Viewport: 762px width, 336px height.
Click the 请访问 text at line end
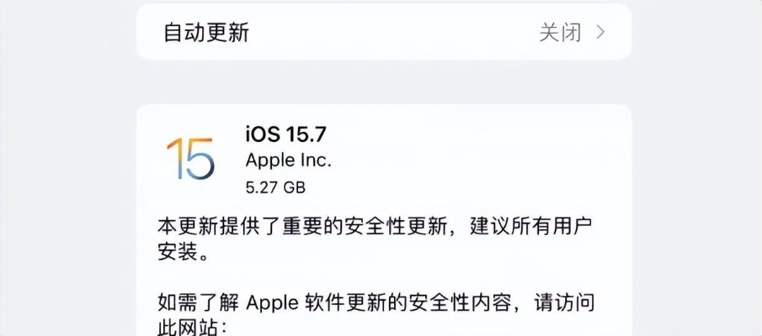(x=573, y=302)
